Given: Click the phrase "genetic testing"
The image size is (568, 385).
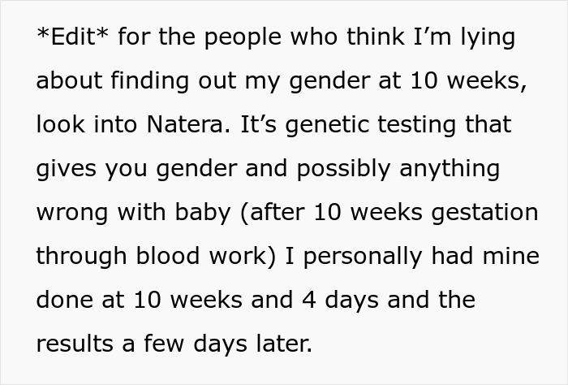Looking at the screenshot, I should pyautogui.click(x=371, y=126).
